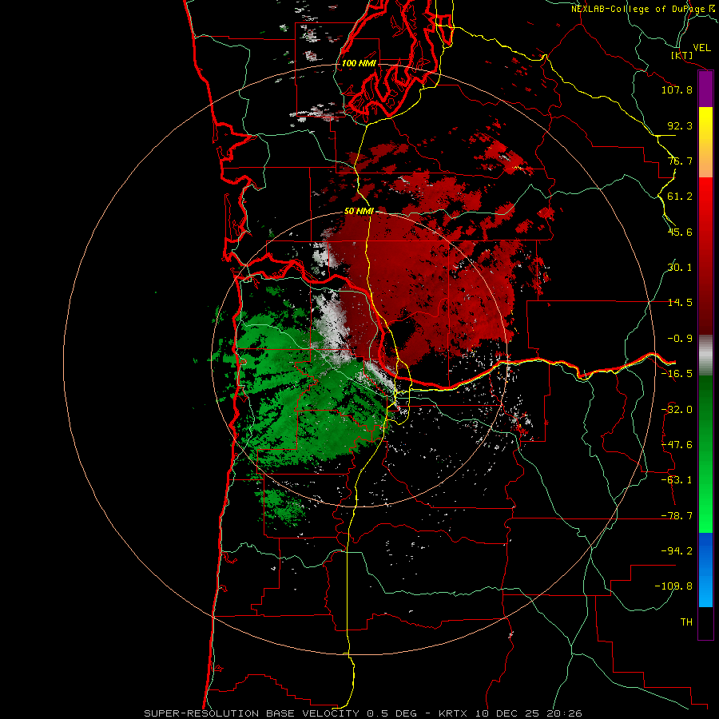Click the -32.0 legend value

(677, 410)
